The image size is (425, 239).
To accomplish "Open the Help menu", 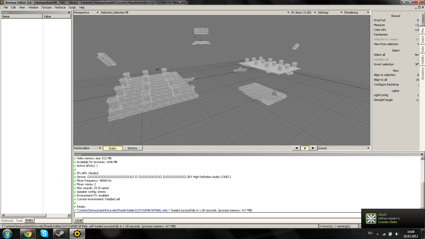I will tap(82, 7).
